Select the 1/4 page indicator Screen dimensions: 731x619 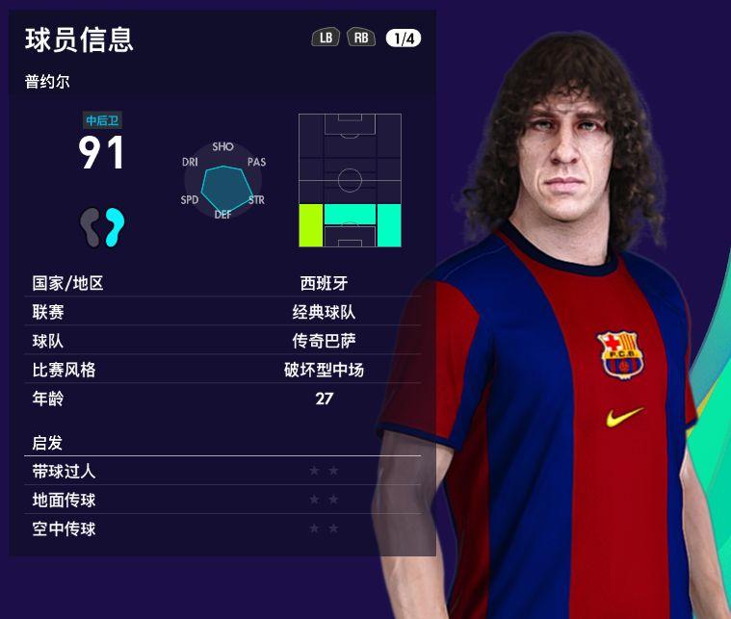[404, 39]
